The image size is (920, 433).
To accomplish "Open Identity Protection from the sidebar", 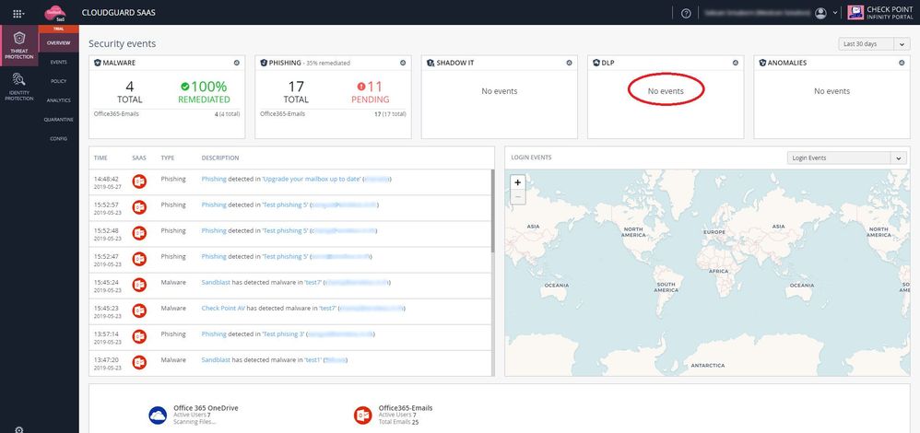I will tap(18, 88).
